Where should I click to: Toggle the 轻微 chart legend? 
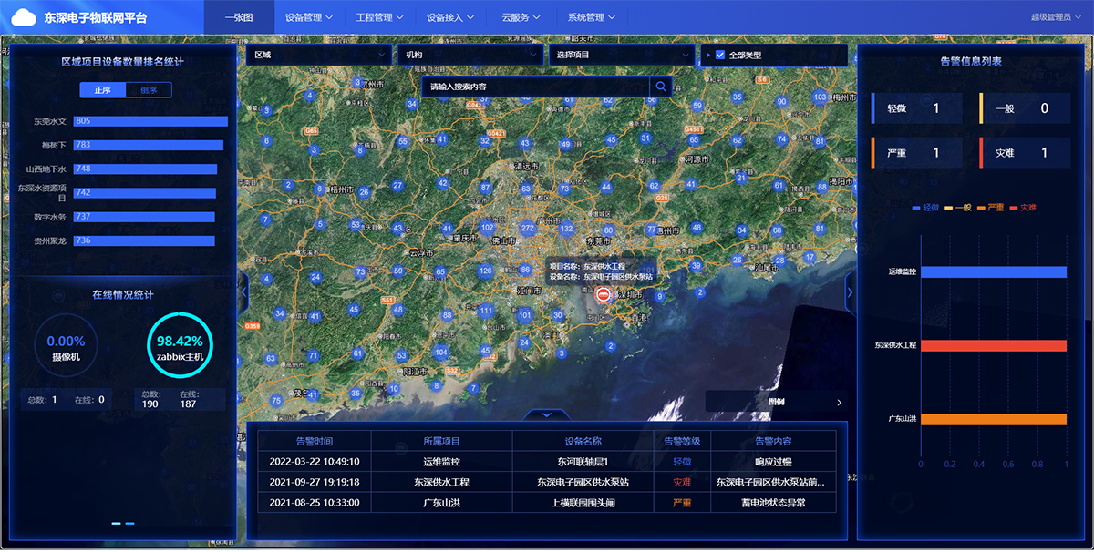pos(925,208)
